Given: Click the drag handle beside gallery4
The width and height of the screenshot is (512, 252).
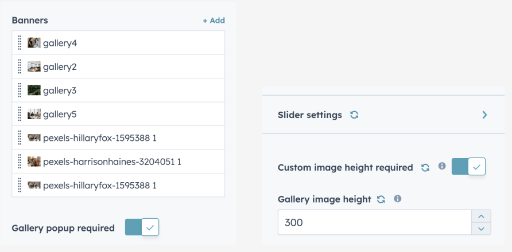Looking at the screenshot, I should point(20,43).
